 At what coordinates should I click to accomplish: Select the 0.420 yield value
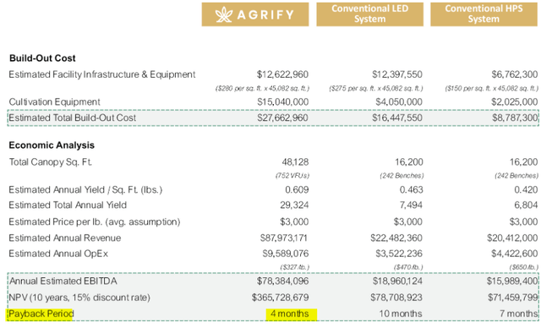pyautogui.click(x=526, y=190)
